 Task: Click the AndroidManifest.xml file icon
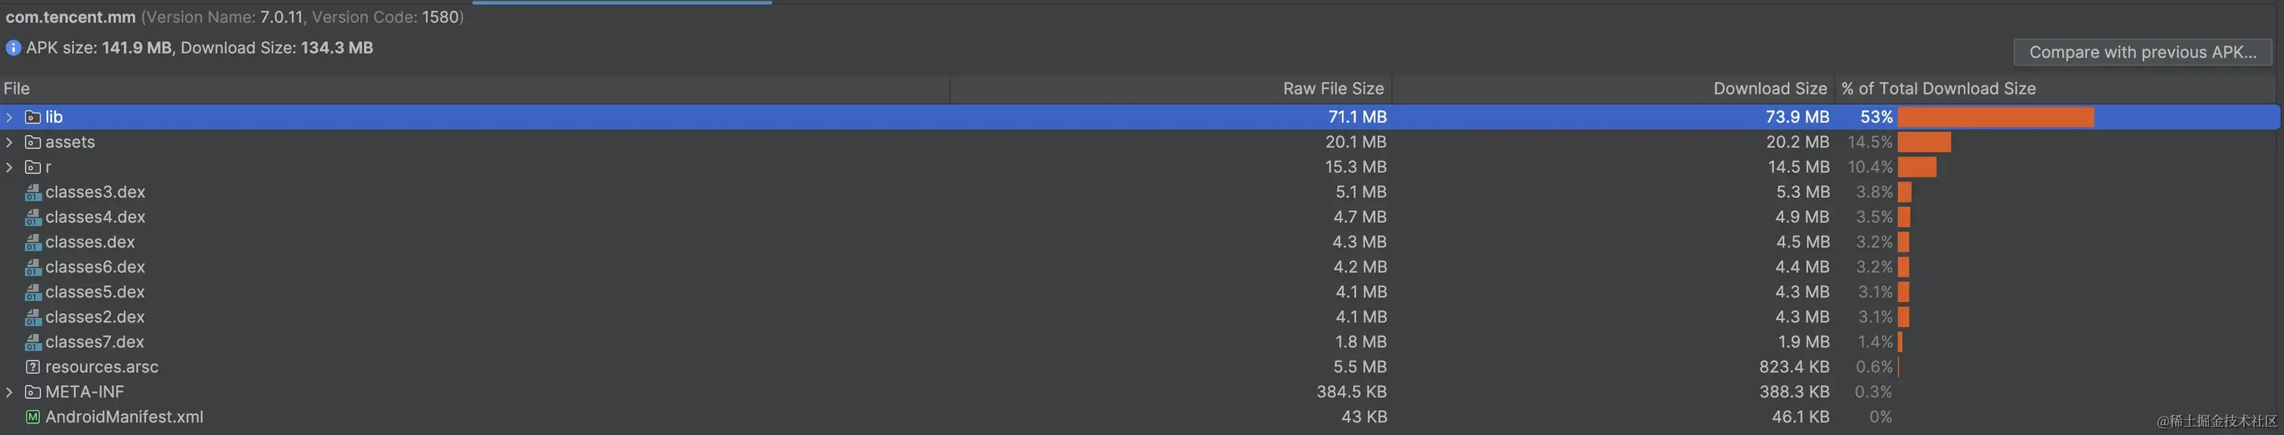pyautogui.click(x=32, y=416)
